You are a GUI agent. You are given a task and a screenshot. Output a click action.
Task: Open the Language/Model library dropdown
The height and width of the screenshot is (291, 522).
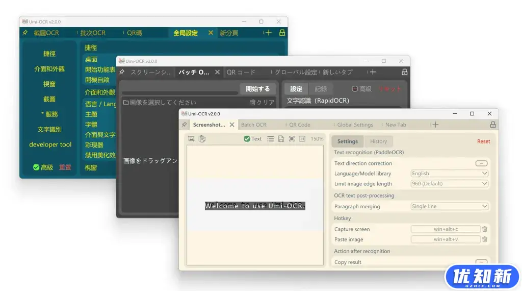[449, 174]
